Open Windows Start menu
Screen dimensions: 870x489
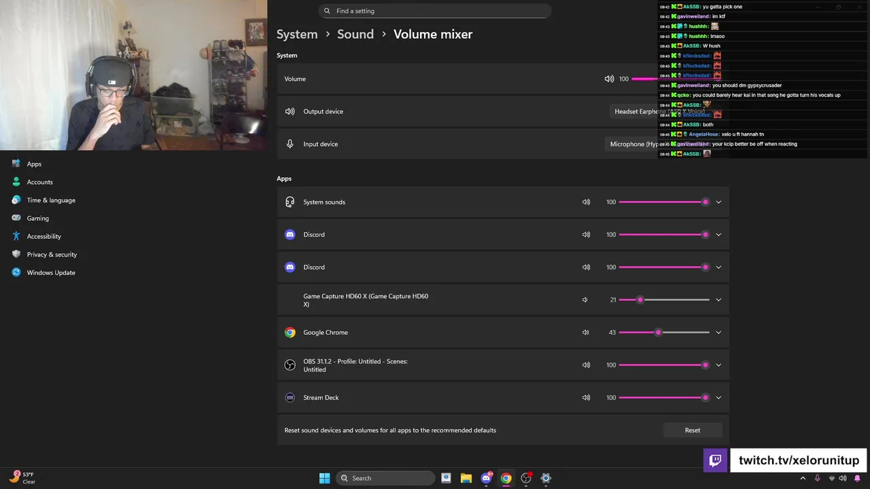[x=325, y=478]
